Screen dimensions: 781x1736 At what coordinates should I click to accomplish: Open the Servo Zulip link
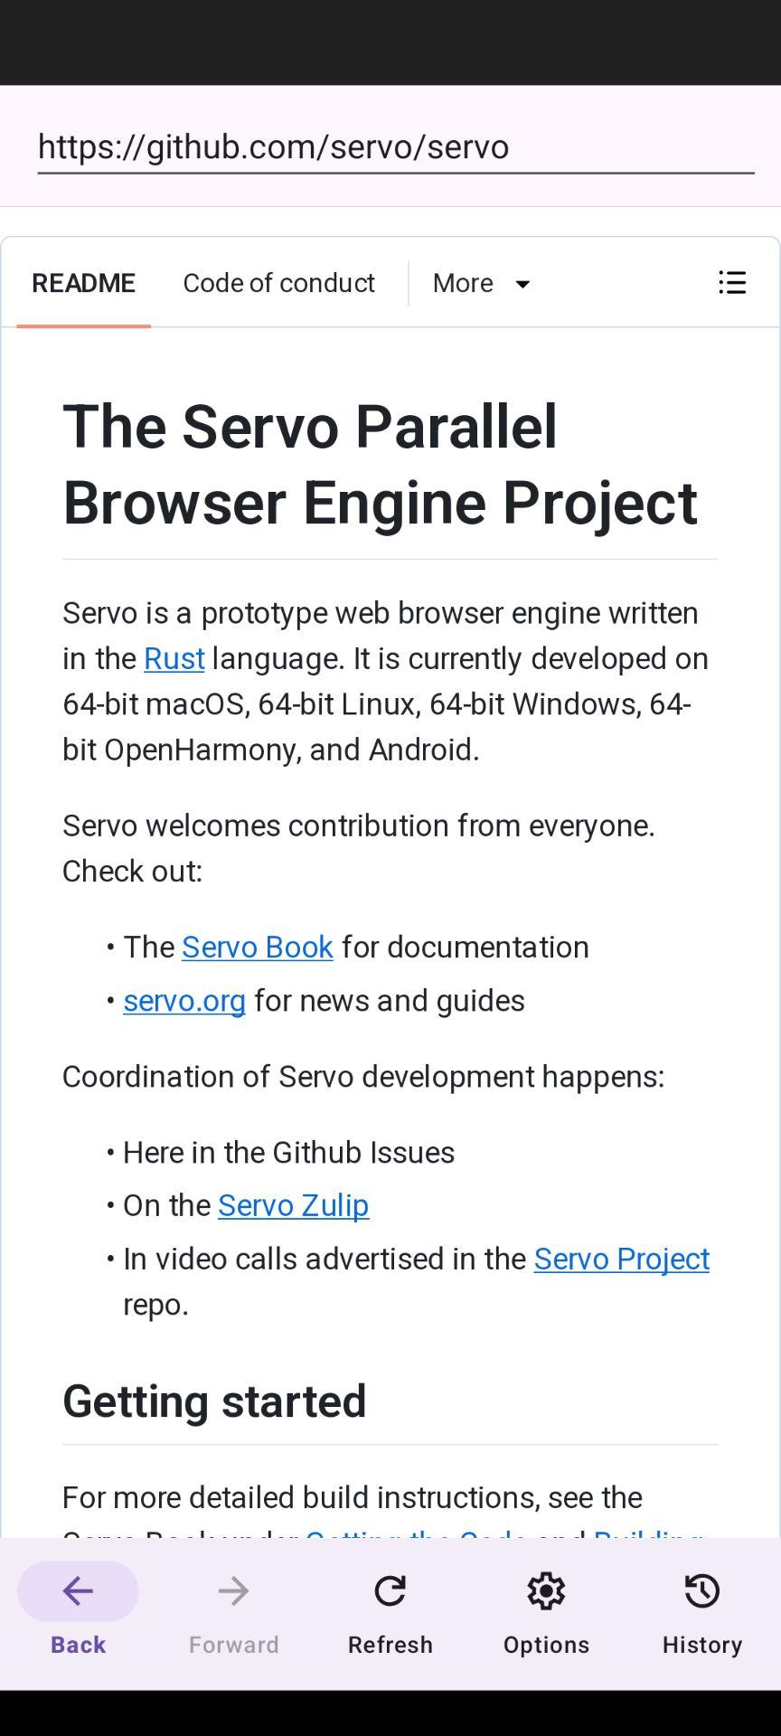[x=293, y=1205]
